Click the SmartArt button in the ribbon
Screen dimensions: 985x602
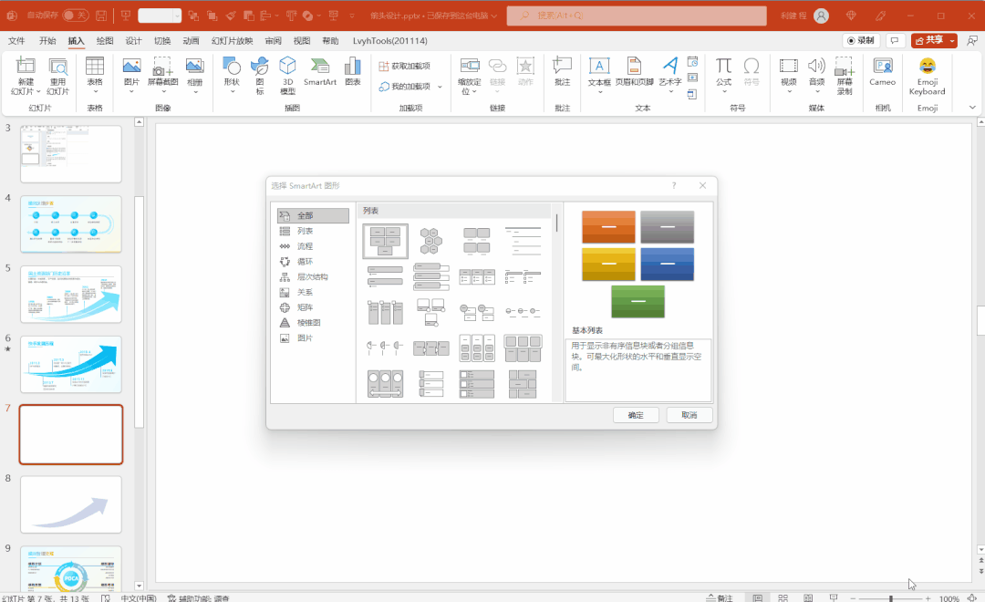[x=320, y=71]
